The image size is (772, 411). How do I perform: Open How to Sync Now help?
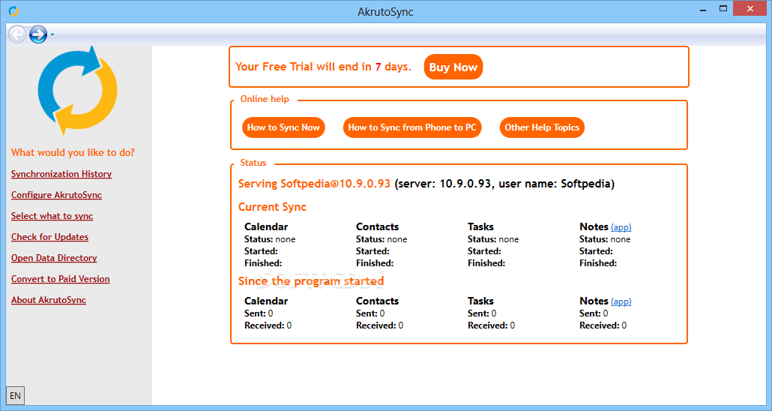coord(283,127)
